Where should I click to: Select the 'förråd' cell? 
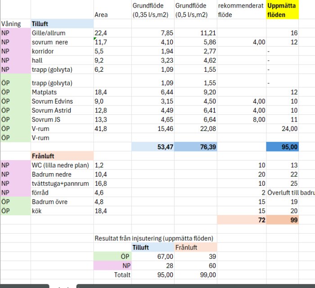click(62, 192)
